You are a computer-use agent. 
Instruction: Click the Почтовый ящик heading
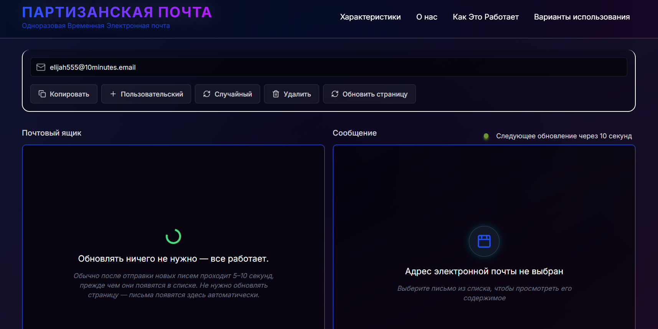[52, 133]
